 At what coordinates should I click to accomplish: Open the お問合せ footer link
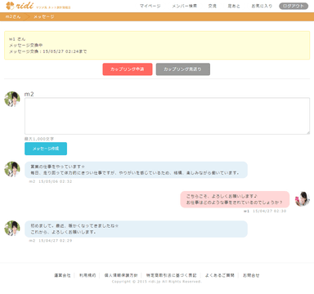pos(251,275)
